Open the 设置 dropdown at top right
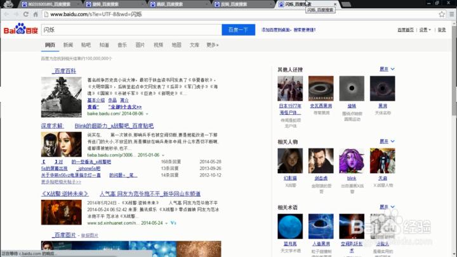 pyautogui.click(x=425, y=30)
